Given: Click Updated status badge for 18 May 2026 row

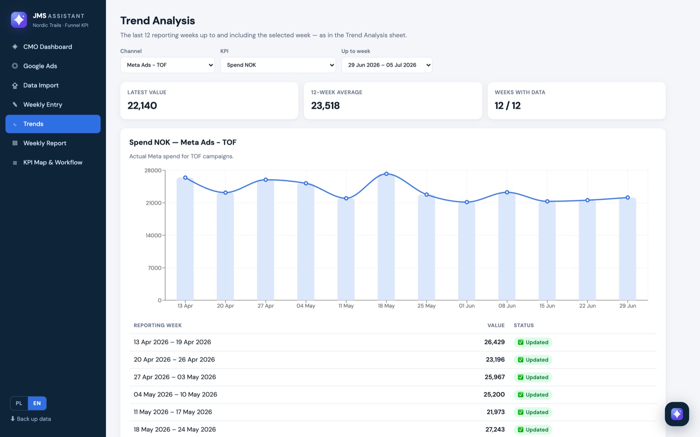Looking at the screenshot, I should coord(533,430).
